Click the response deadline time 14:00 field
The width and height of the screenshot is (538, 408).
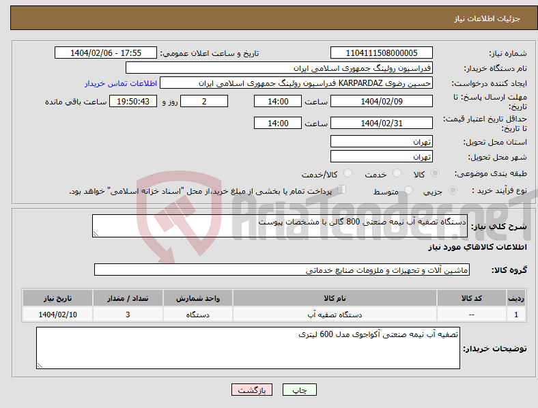coord(278,101)
